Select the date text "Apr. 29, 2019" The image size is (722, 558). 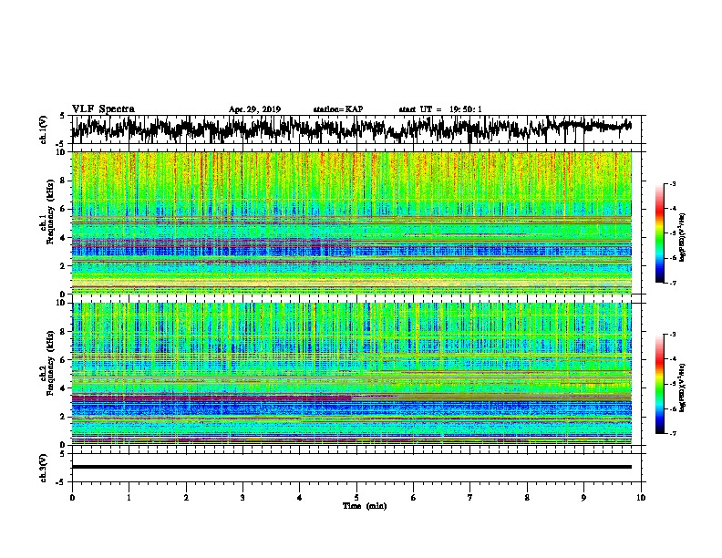(x=254, y=109)
